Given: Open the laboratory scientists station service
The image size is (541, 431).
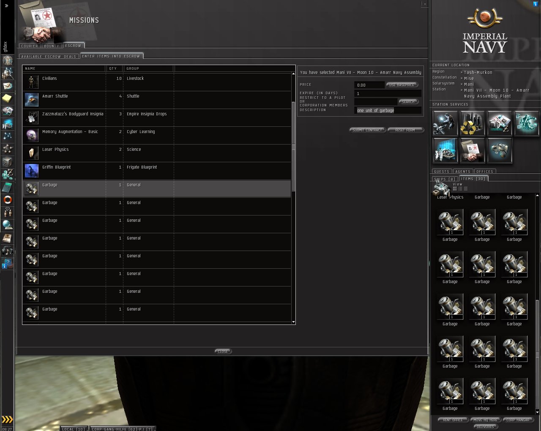Looking at the screenshot, I should 445,150.
